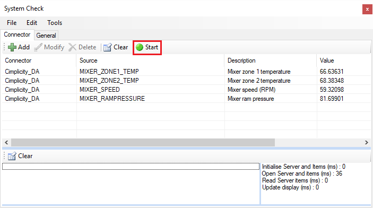Open the Edit menu
Screen dimensions: 373x208
(x=32, y=23)
